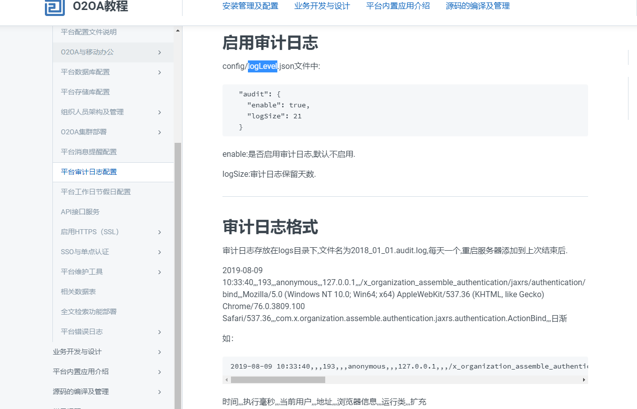This screenshot has width=637, height=409.
Task: Expand 平台维护工具 chevron
Action: (159, 272)
